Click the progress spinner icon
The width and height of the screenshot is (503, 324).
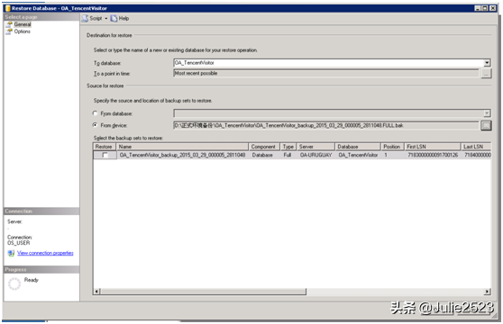(14, 283)
